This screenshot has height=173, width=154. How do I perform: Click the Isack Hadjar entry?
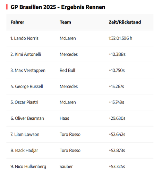click(24, 151)
